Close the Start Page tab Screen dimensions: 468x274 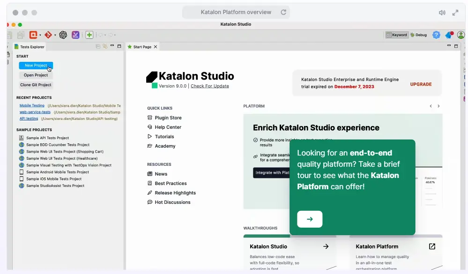point(156,47)
